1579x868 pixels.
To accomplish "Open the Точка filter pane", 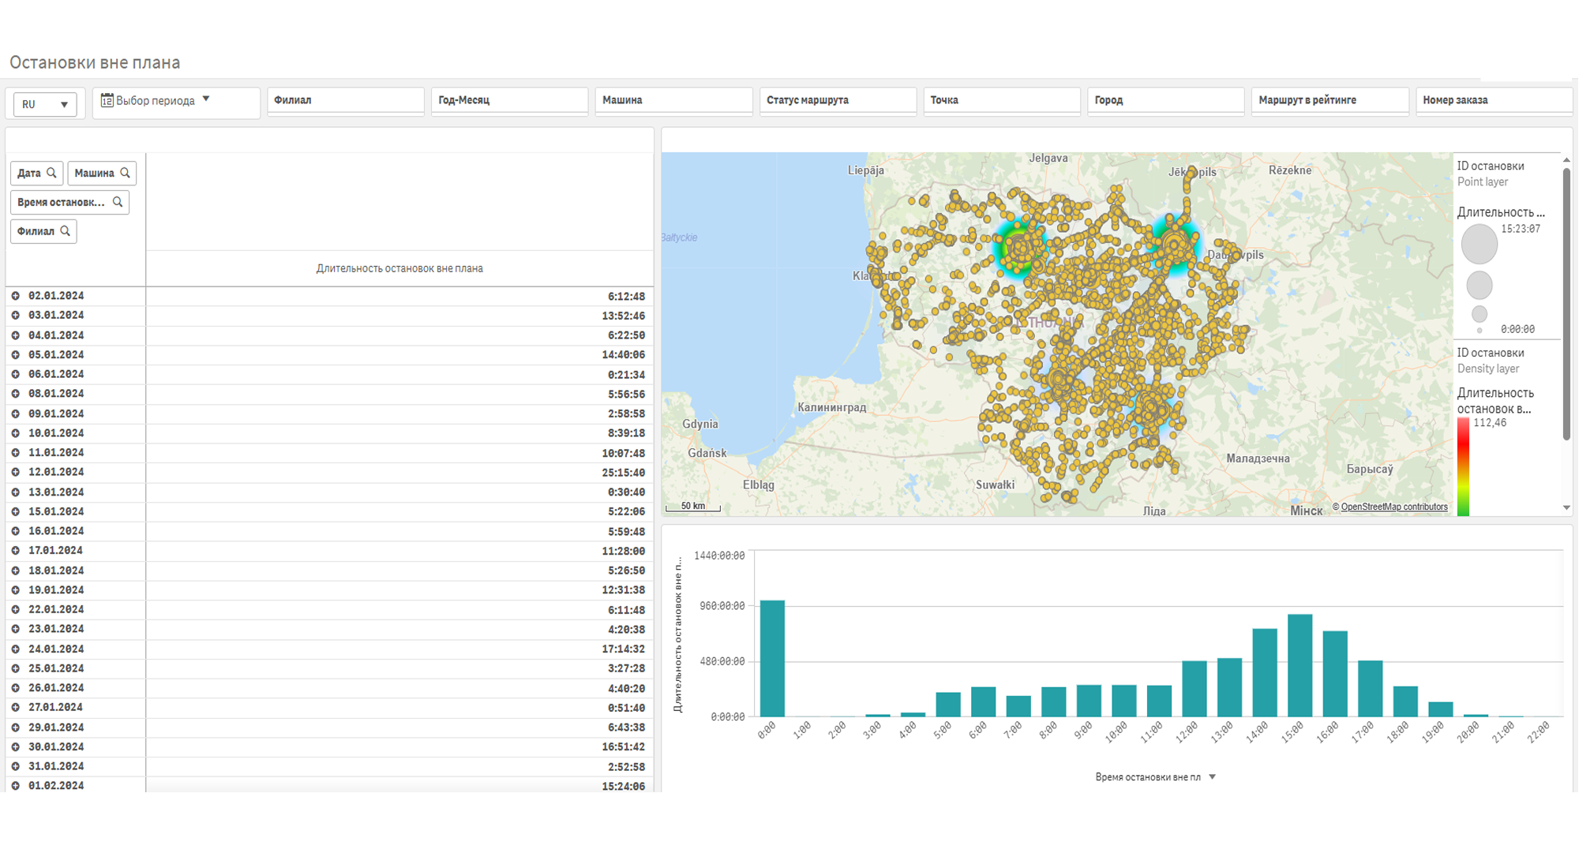I will click(x=1002, y=101).
